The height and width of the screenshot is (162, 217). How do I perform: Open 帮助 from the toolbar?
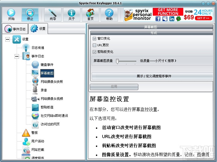[109, 14]
